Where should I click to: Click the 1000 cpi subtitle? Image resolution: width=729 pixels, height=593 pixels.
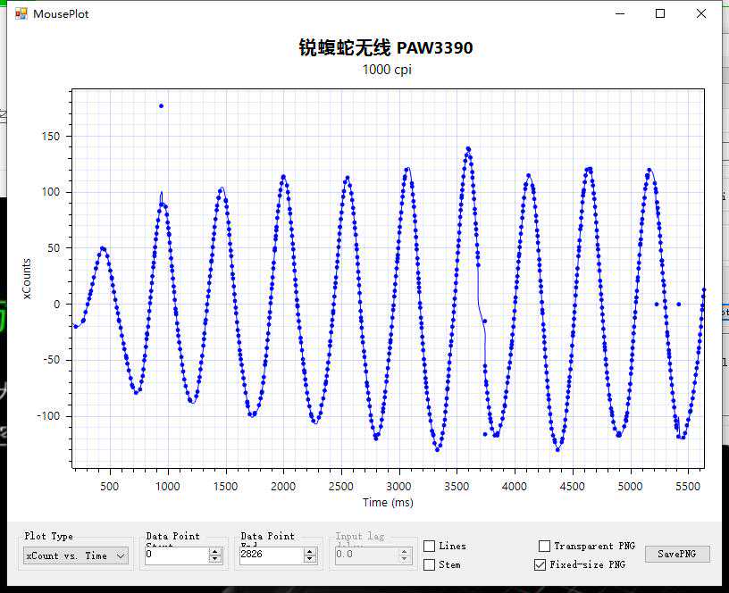386,70
